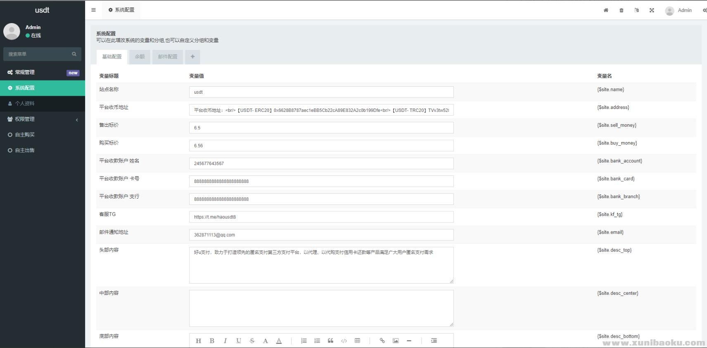The height and width of the screenshot is (348, 707).
Task: Expand the 权限管理 sidebar menu
Action: [43, 119]
